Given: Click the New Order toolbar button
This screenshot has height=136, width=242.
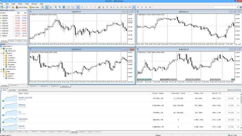Looking at the screenshot, I should tap(34, 7).
